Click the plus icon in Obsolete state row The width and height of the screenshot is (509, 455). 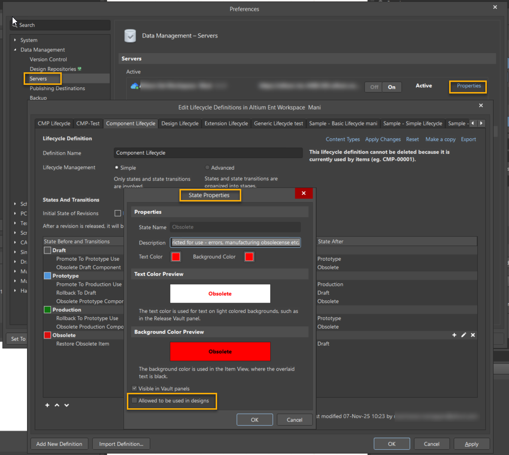(x=454, y=335)
